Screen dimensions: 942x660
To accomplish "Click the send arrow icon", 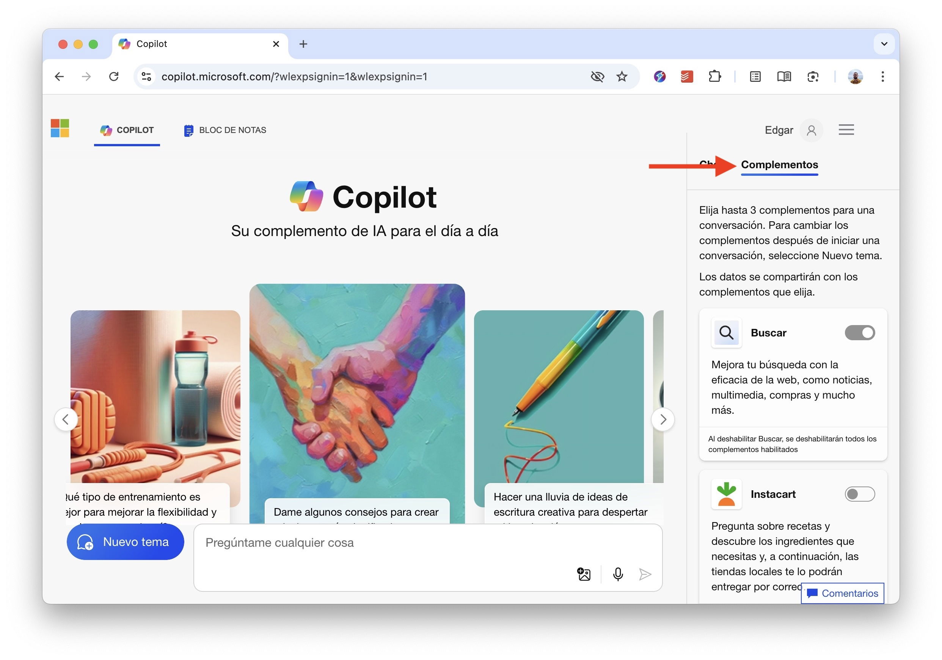I will (645, 574).
